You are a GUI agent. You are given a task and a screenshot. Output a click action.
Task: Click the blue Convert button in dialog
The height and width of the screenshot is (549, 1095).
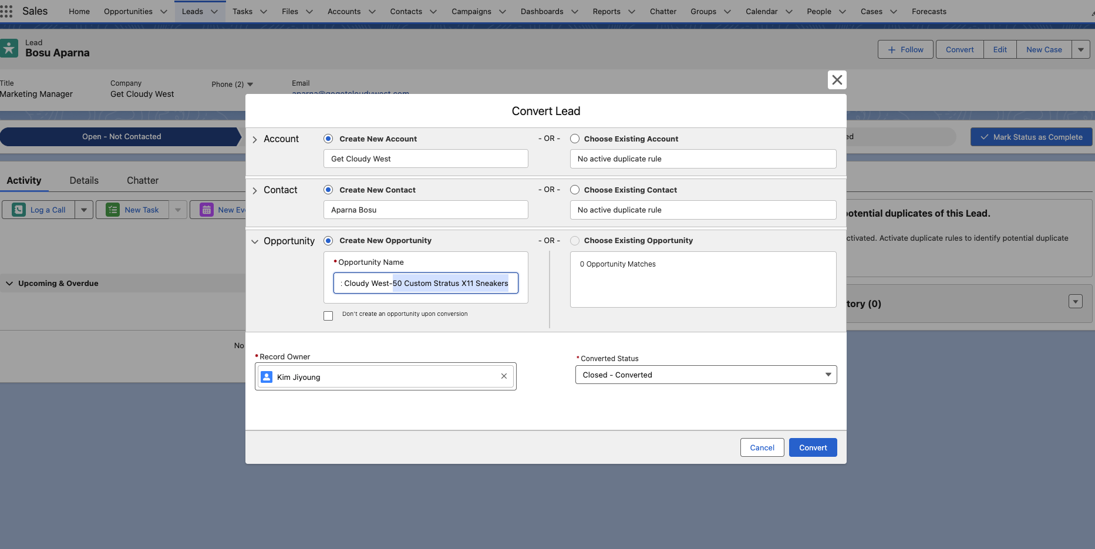(x=813, y=447)
